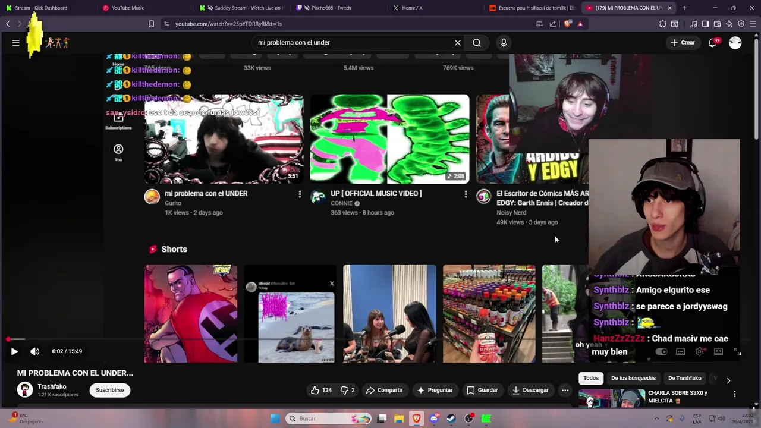761x428 pixels.
Task: Open options menu for UP official music video
Action: pyautogui.click(x=466, y=194)
